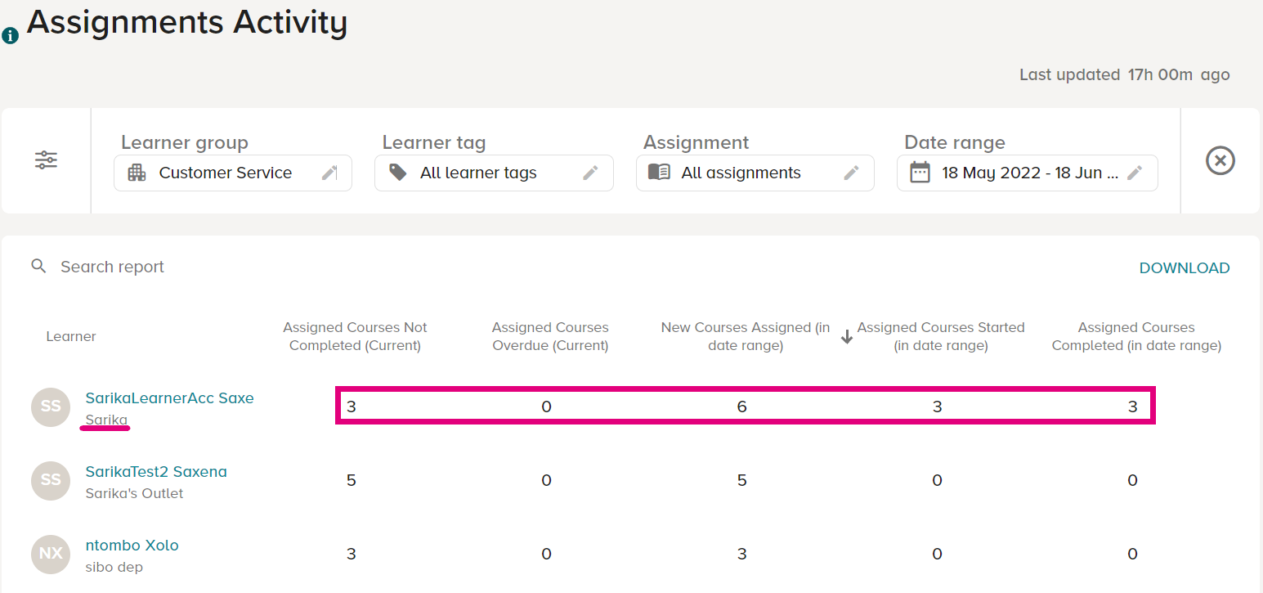
Task: Click the calendar icon in Date range
Action: [x=920, y=173]
